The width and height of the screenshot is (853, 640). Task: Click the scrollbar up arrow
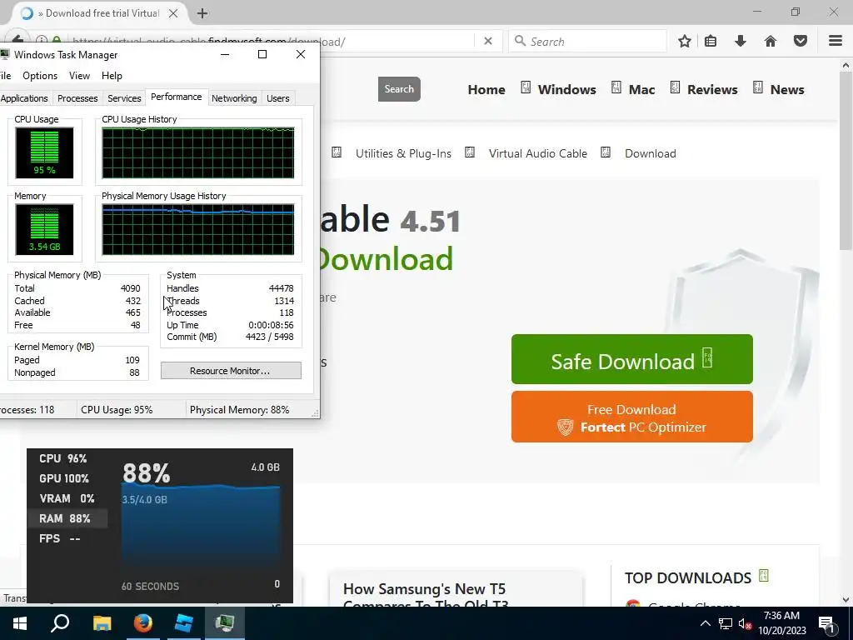coord(846,65)
